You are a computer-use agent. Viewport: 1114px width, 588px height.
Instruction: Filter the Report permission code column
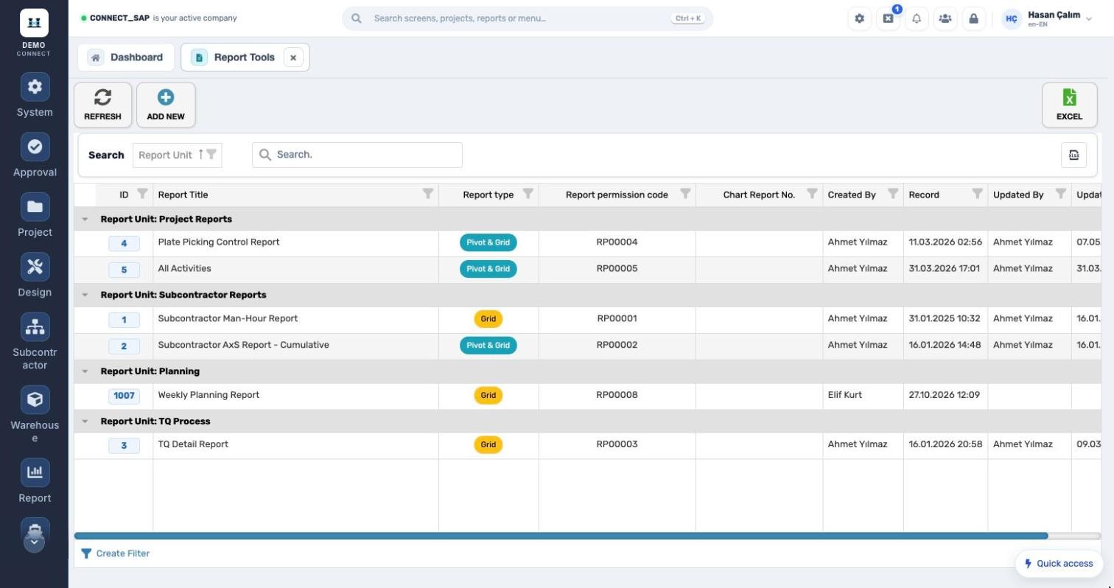coord(685,194)
